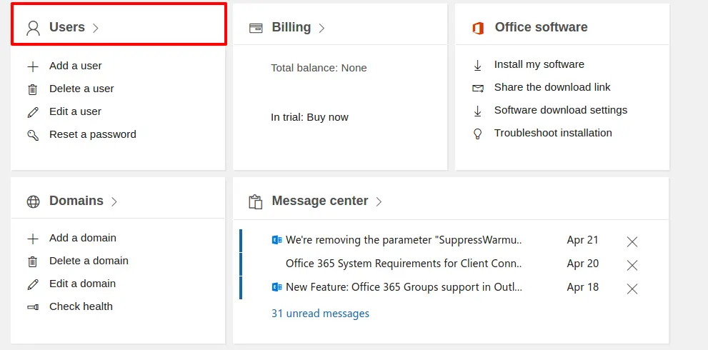
Task: Expand the Users section chevron
Action: (95, 28)
